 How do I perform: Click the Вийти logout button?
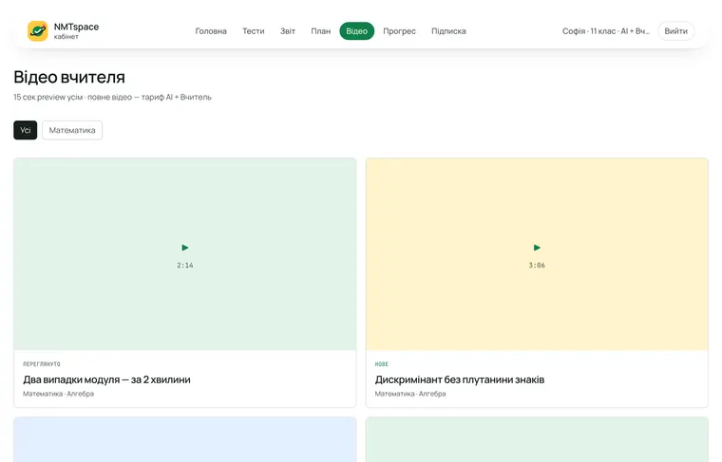tap(675, 30)
